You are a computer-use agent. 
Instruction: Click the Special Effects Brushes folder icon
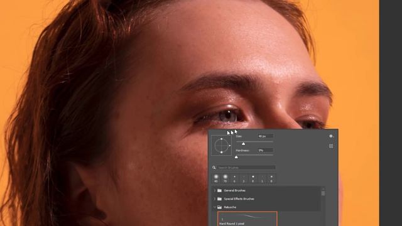click(x=219, y=199)
